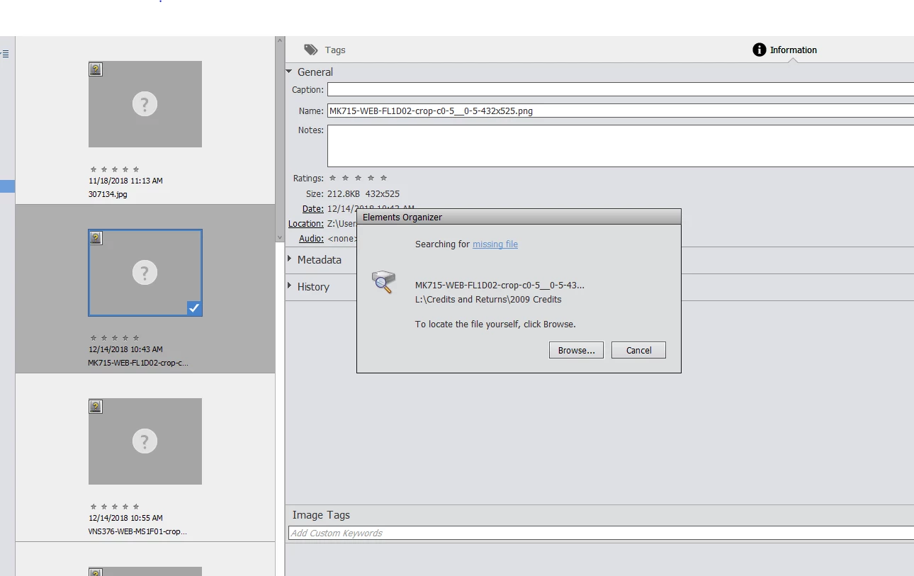Open the missing file link

[495, 244]
